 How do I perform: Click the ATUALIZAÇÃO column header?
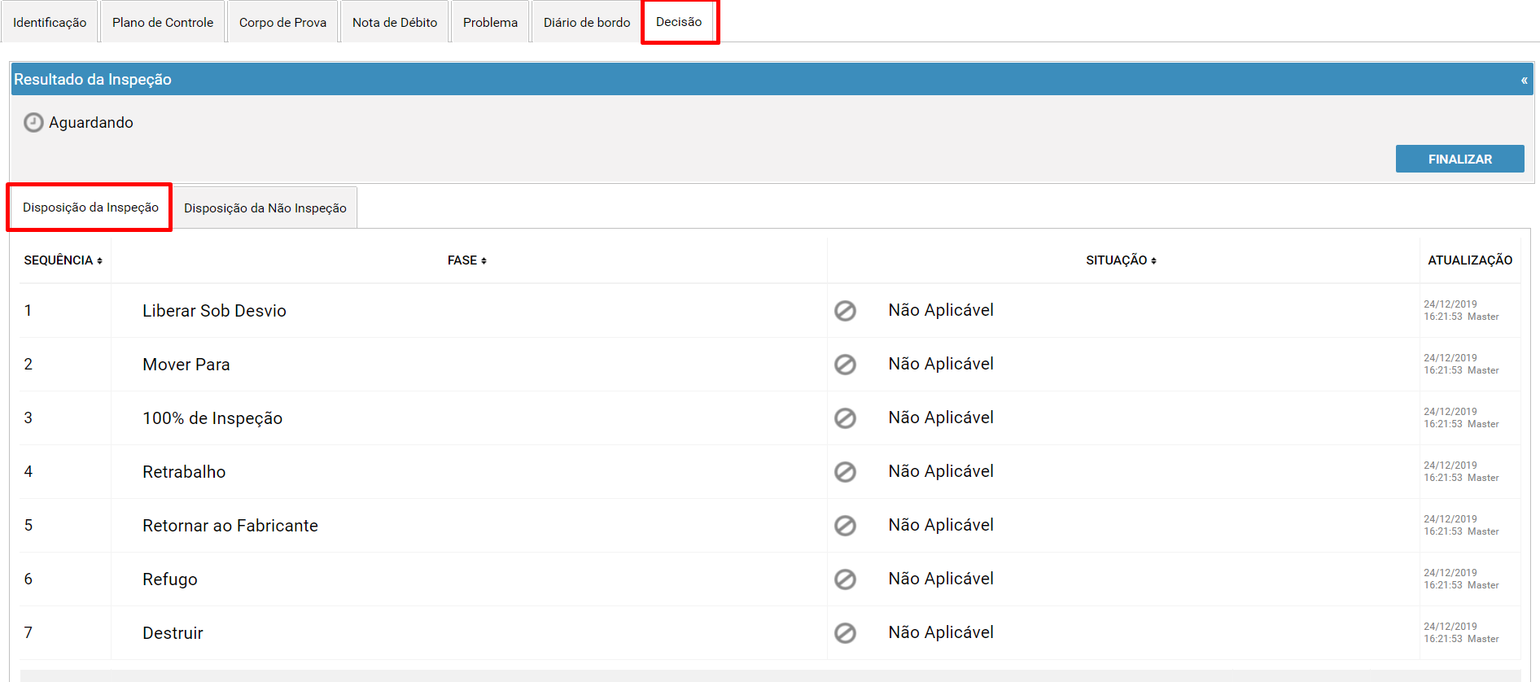(1470, 260)
